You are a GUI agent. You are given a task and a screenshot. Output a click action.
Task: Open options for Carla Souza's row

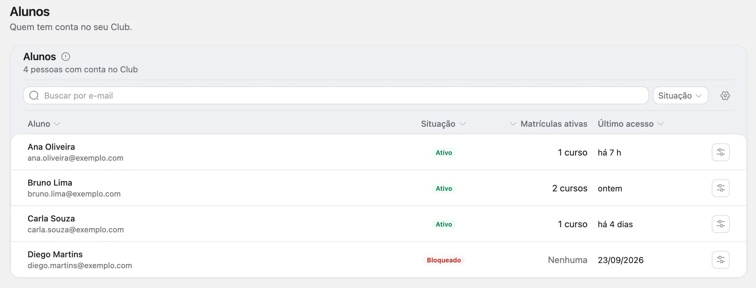point(721,224)
